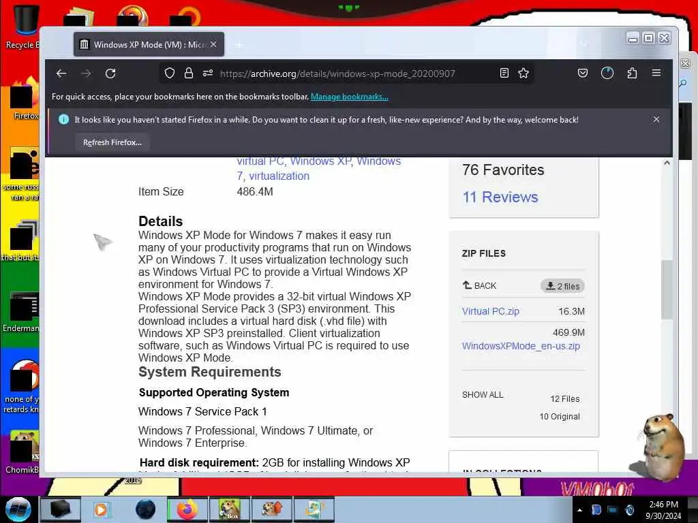
Task: Open the hamster Box taskbar icon
Action: pyautogui.click(x=229, y=509)
